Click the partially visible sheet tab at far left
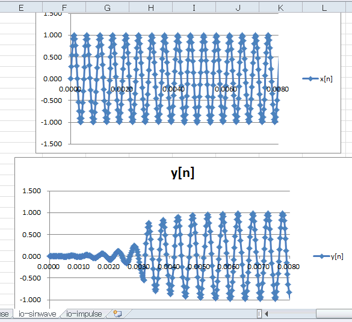The height and width of the screenshot is (322, 352). 4,314
